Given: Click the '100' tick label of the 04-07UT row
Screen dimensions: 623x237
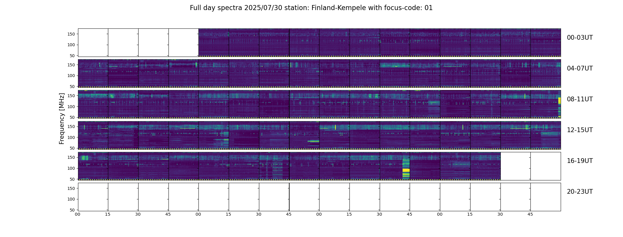Looking at the screenshot, I should (71, 76).
